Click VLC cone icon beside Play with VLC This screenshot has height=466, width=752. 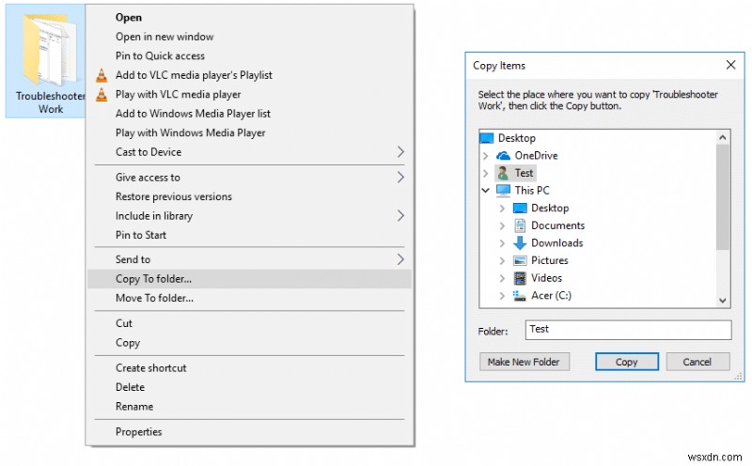102,95
